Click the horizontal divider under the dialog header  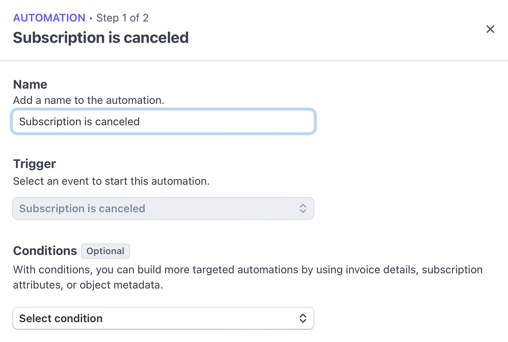click(x=254, y=61)
